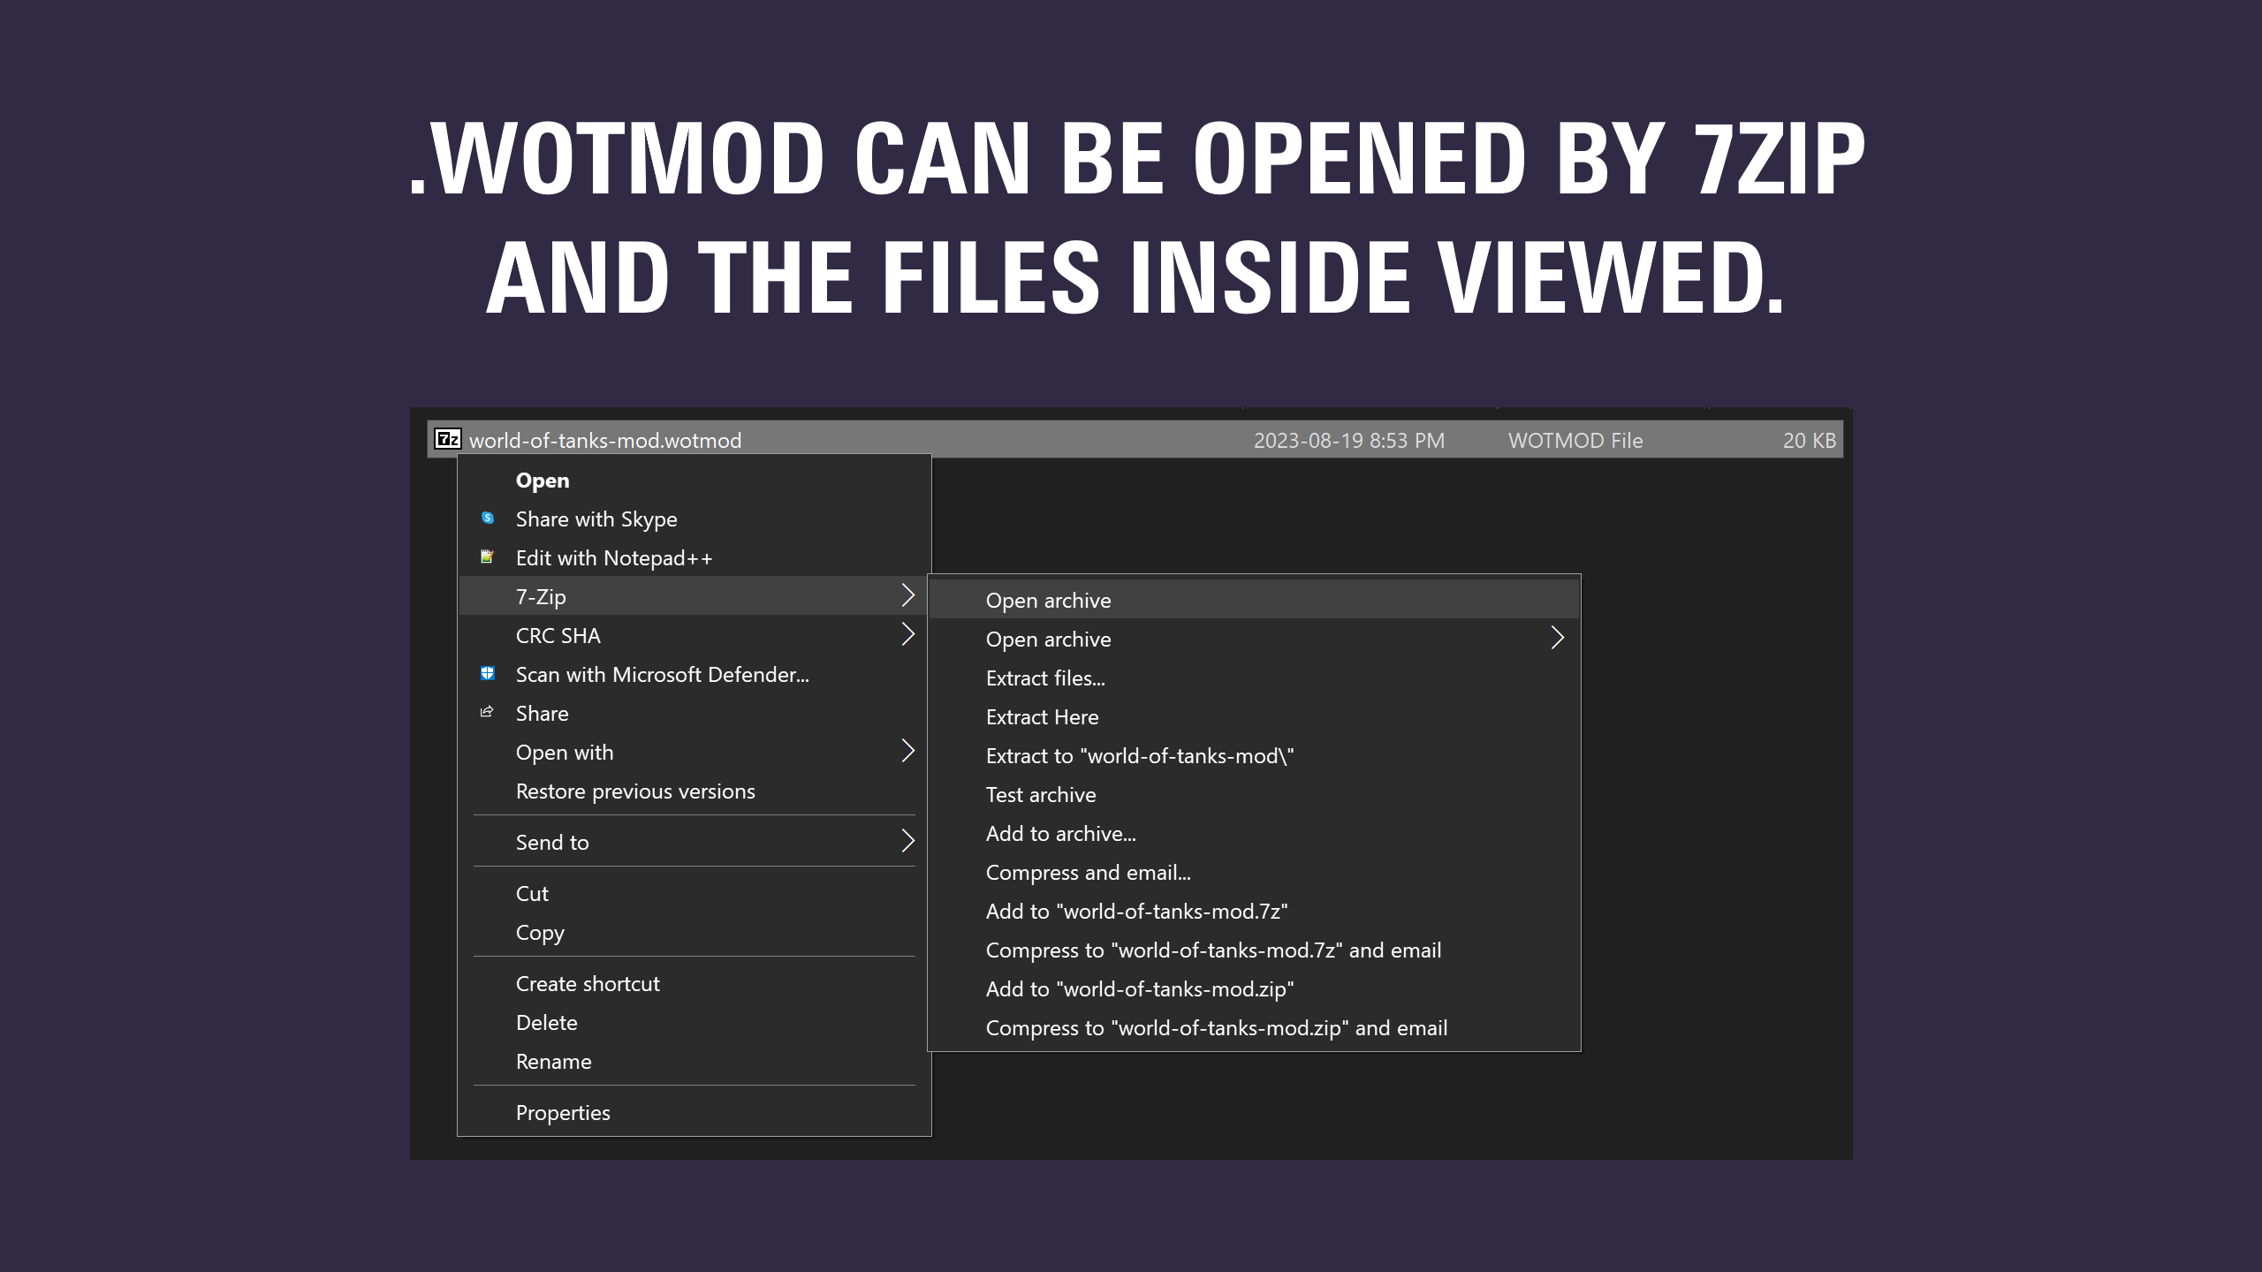This screenshot has width=2262, height=1272.
Task: Click the Microsoft Defender scan icon
Action: click(x=488, y=674)
